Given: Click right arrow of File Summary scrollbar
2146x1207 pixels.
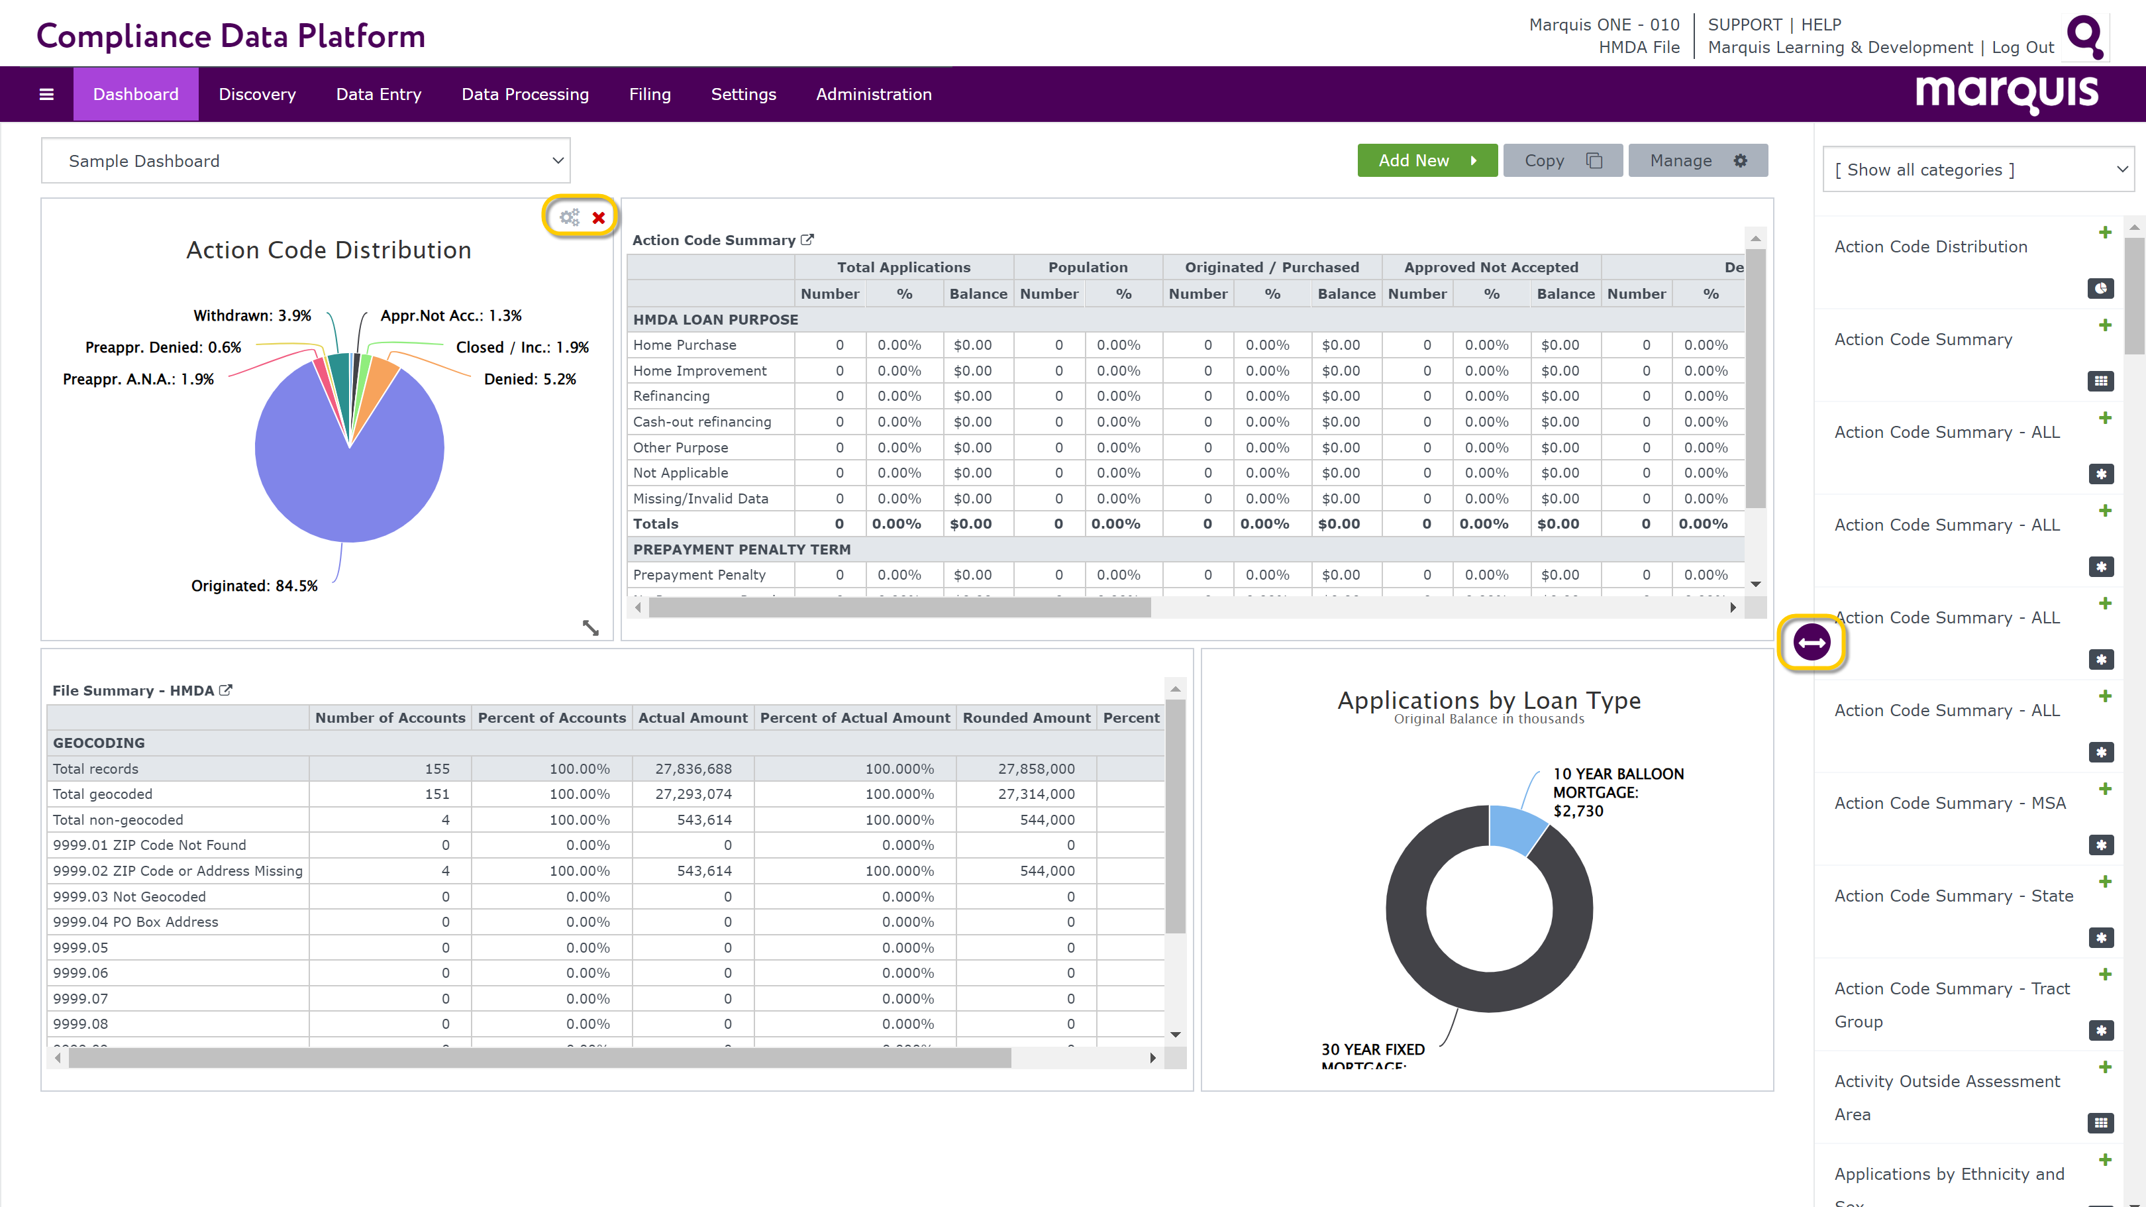Looking at the screenshot, I should tap(1153, 1058).
